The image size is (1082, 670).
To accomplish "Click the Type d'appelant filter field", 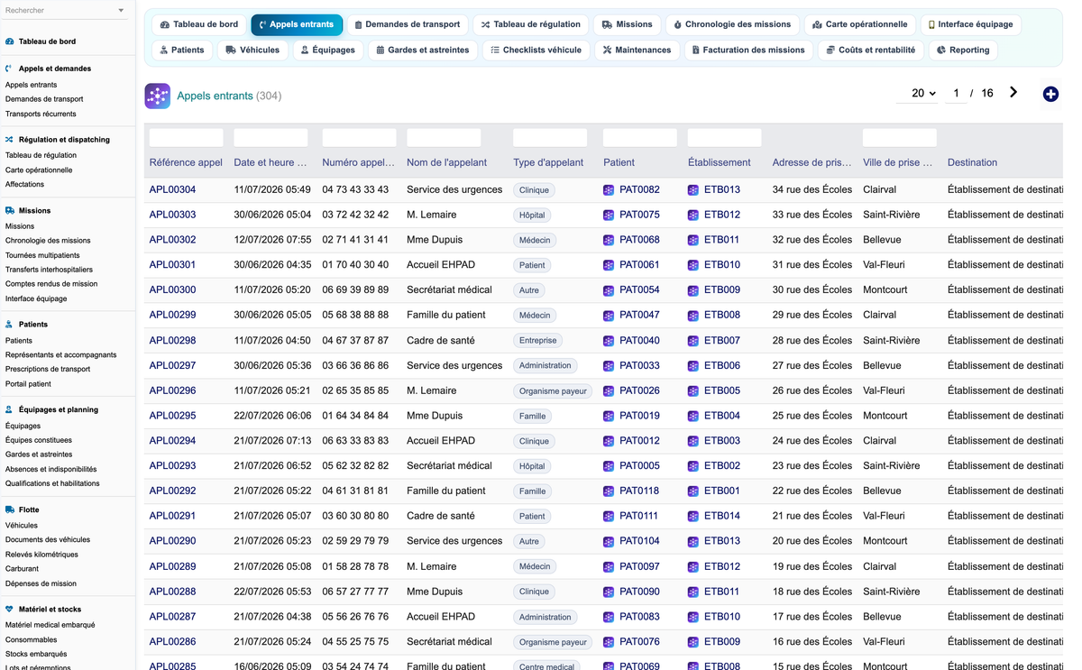I will pyautogui.click(x=550, y=137).
